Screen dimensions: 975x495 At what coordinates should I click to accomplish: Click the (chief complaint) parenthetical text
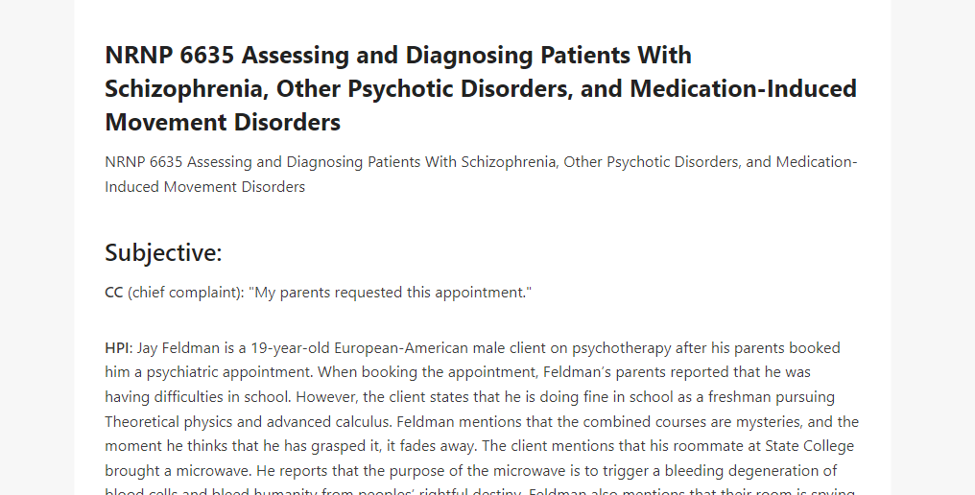click(x=186, y=293)
